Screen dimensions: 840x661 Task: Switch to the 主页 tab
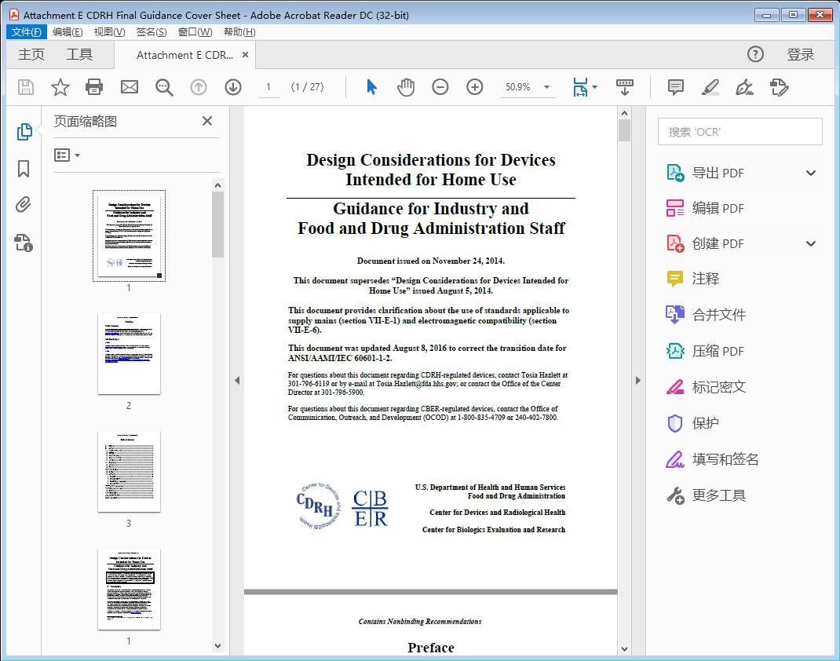(x=31, y=55)
